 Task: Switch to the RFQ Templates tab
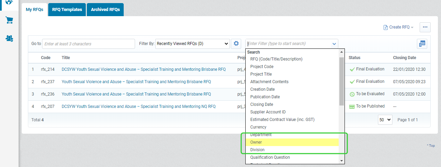pos(67,10)
